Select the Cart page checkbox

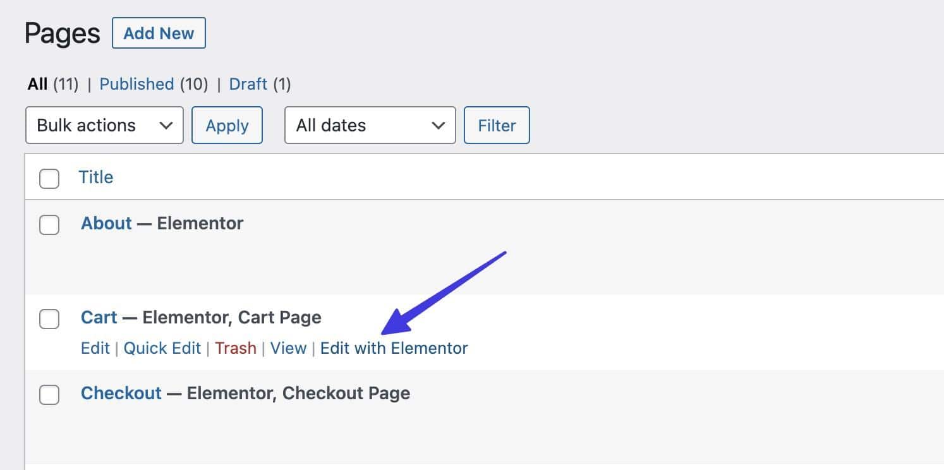click(49, 318)
